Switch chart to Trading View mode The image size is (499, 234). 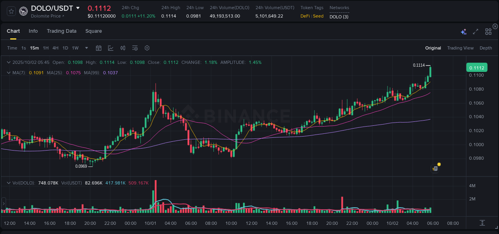460,48
